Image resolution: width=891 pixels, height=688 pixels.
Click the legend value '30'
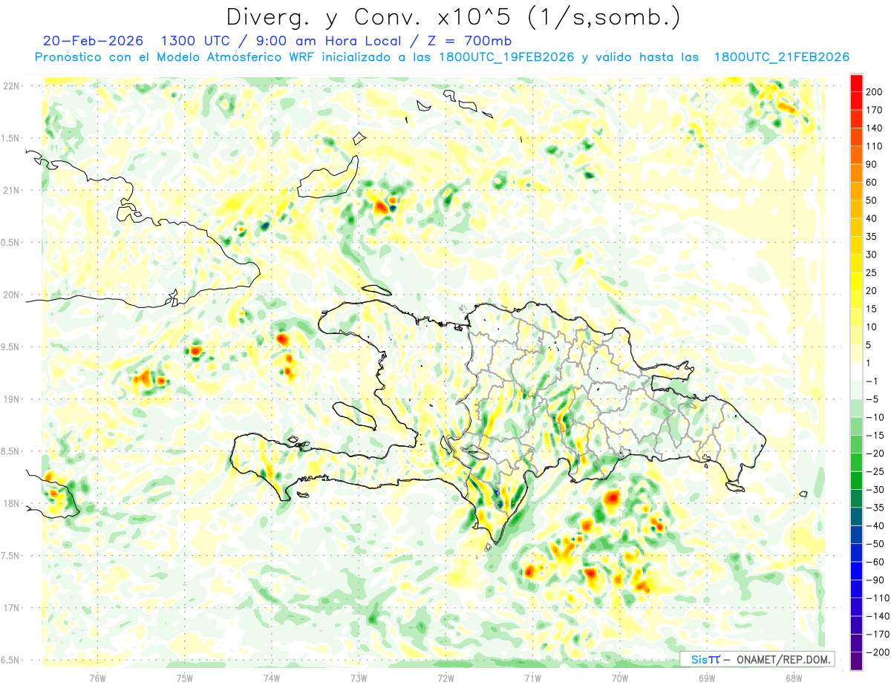pyautogui.click(x=872, y=255)
